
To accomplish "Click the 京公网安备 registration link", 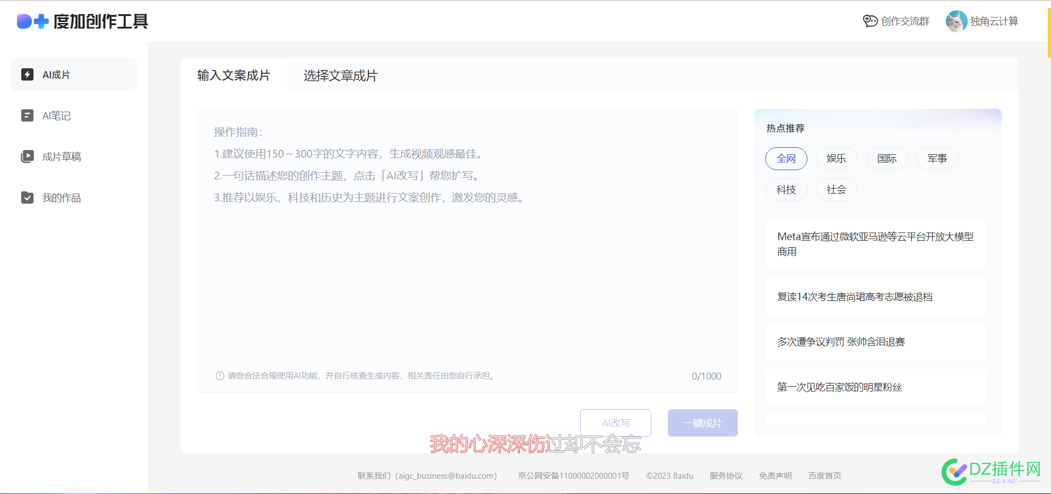I will (574, 476).
